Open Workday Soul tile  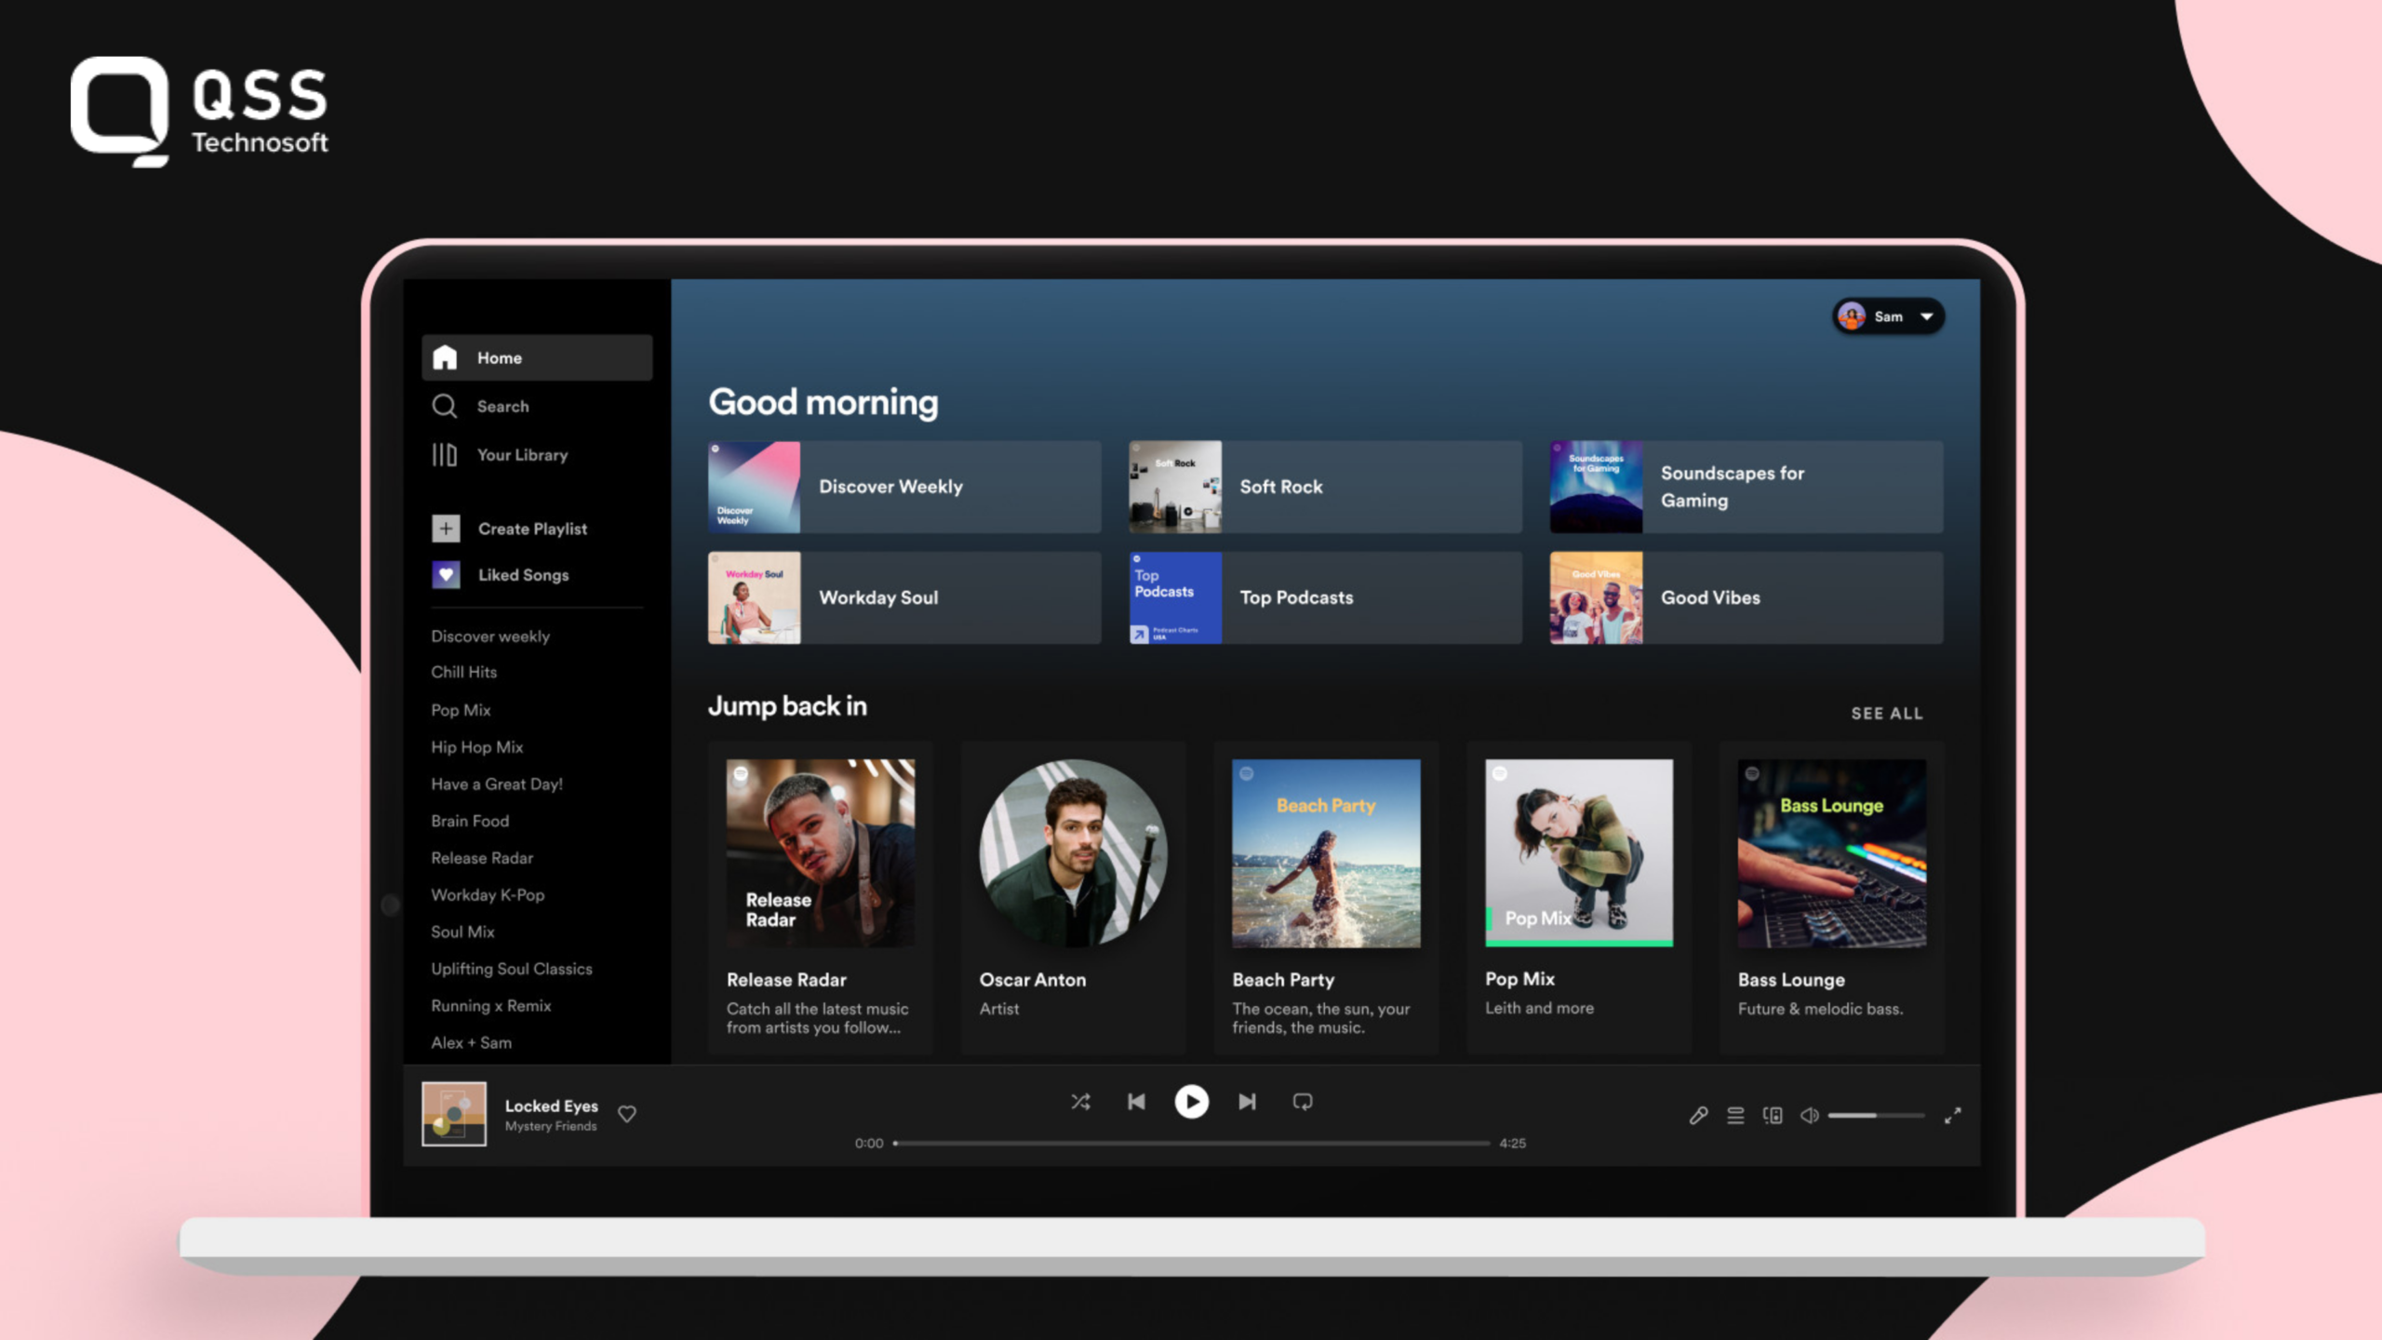pos(904,597)
